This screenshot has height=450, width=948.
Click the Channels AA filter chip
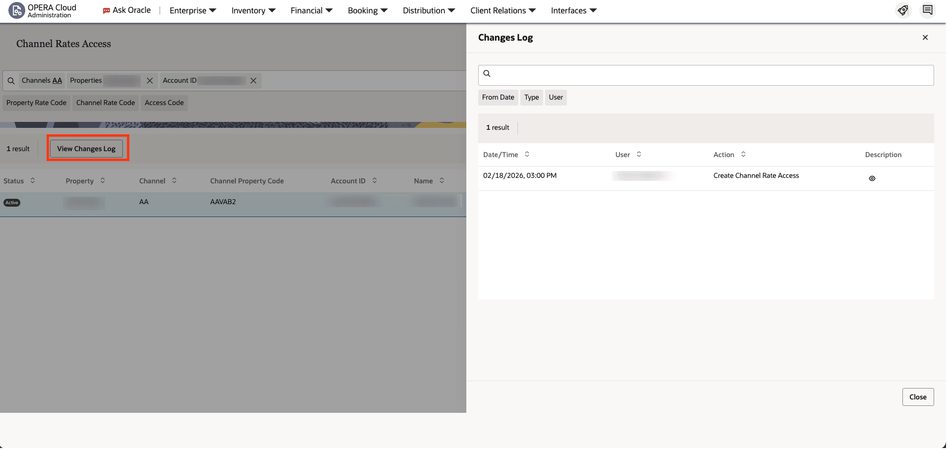(42, 81)
